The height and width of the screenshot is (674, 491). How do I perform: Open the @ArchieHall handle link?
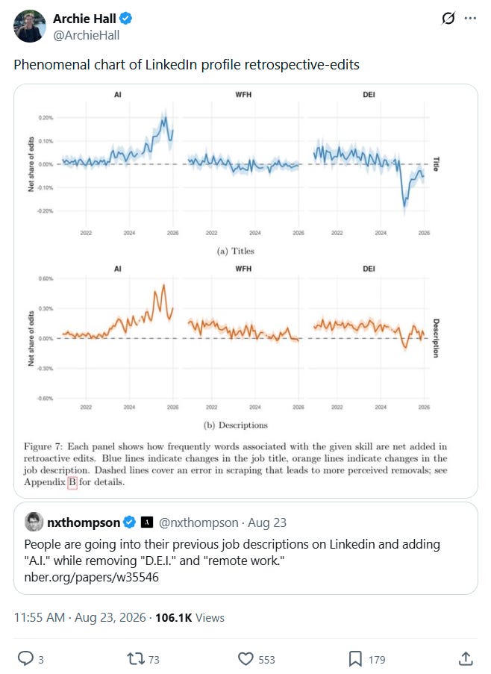pyautogui.click(x=86, y=35)
